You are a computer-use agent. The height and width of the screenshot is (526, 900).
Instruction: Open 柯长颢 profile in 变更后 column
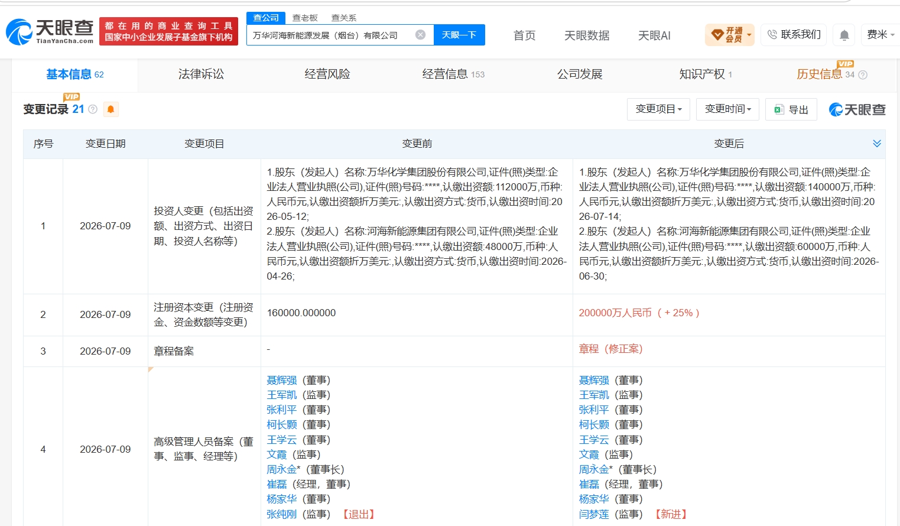coord(594,424)
